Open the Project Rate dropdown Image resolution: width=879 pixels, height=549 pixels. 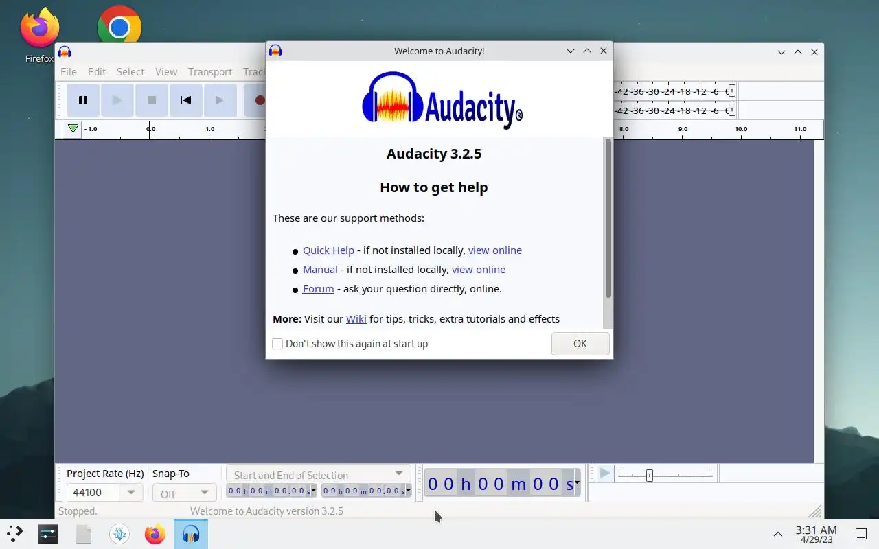[x=130, y=492]
